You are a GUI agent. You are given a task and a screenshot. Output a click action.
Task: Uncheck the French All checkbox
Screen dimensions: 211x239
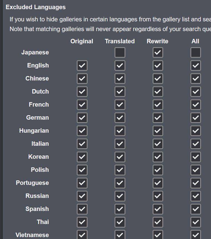(x=195, y=105)
